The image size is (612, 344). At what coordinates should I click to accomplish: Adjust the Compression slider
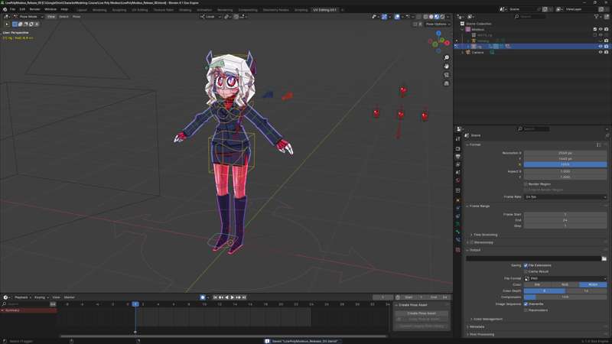point(565,297)
